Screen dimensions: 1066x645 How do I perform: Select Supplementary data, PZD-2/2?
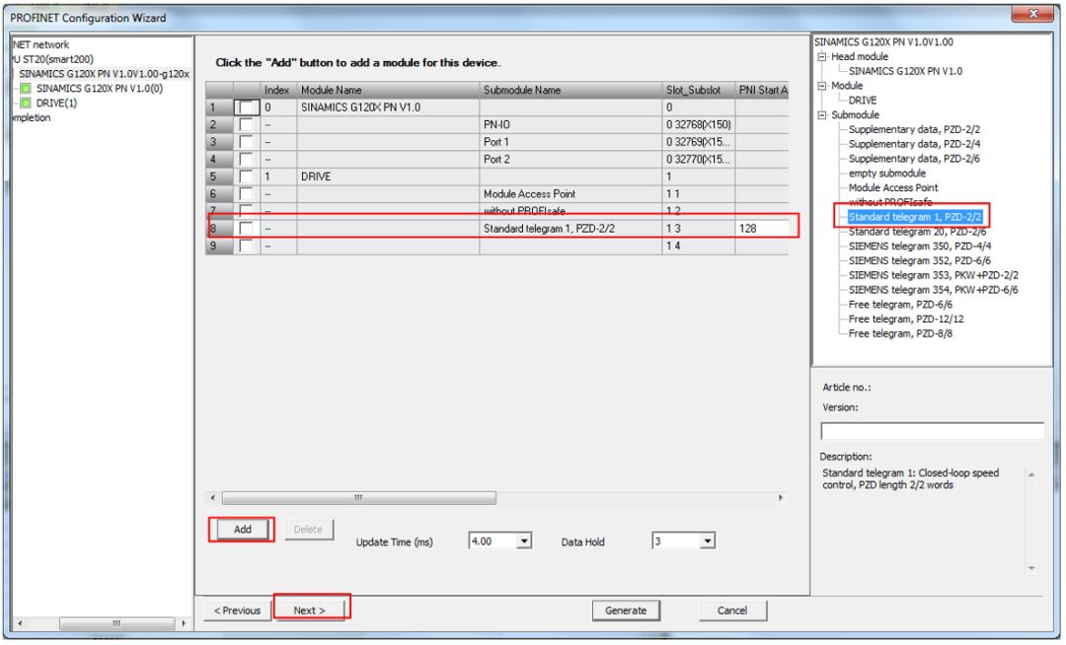pyautogui.click(x=914, y=129)
